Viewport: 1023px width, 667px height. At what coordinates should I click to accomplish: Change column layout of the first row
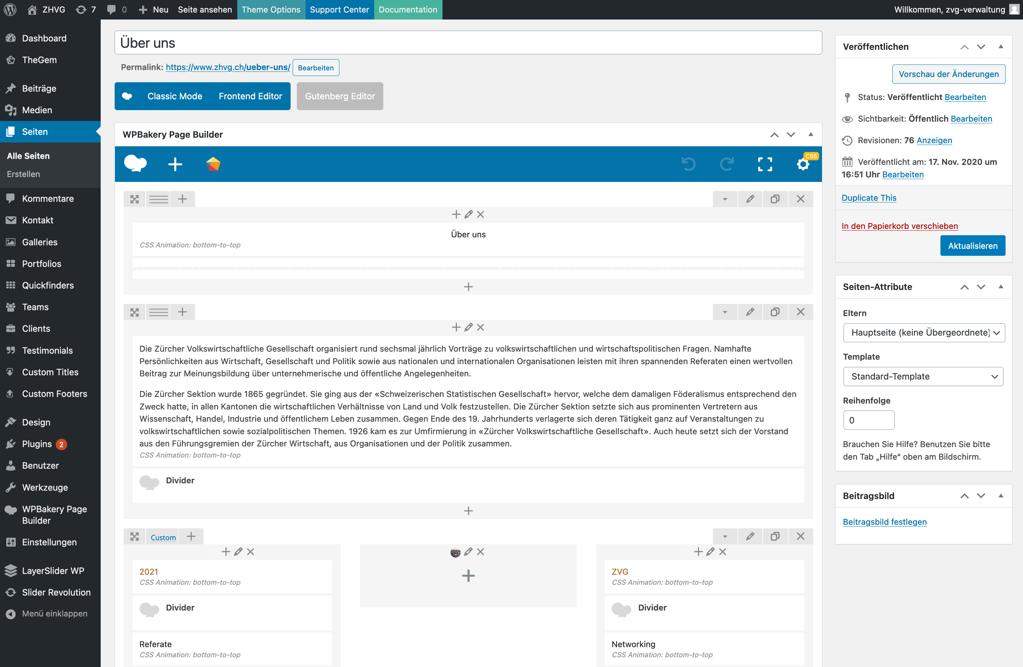[x=159, y=199]
